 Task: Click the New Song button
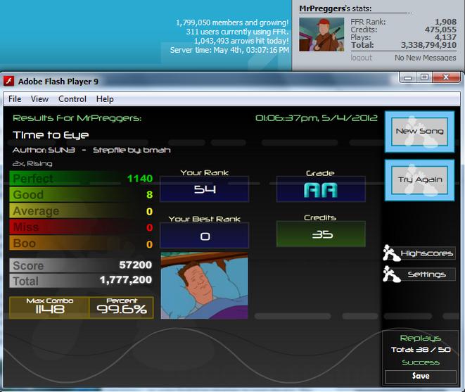point(419,132)
